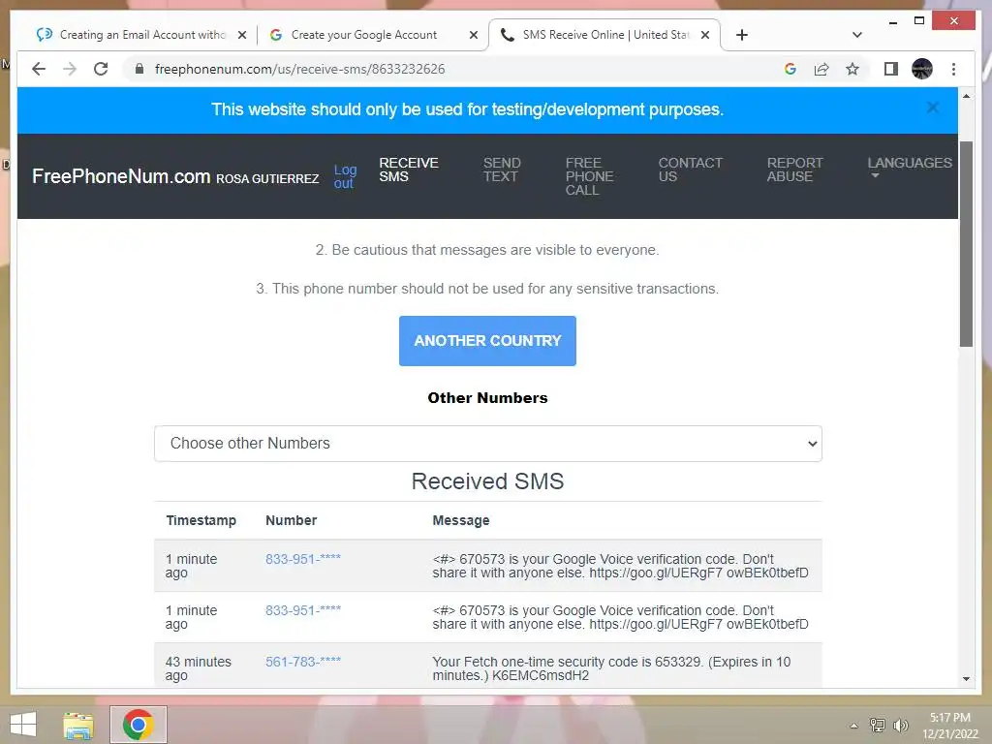Show hidden system tray icons
Image resolution: width=992 pixels, height=744 pixels.
pos(854,726)
